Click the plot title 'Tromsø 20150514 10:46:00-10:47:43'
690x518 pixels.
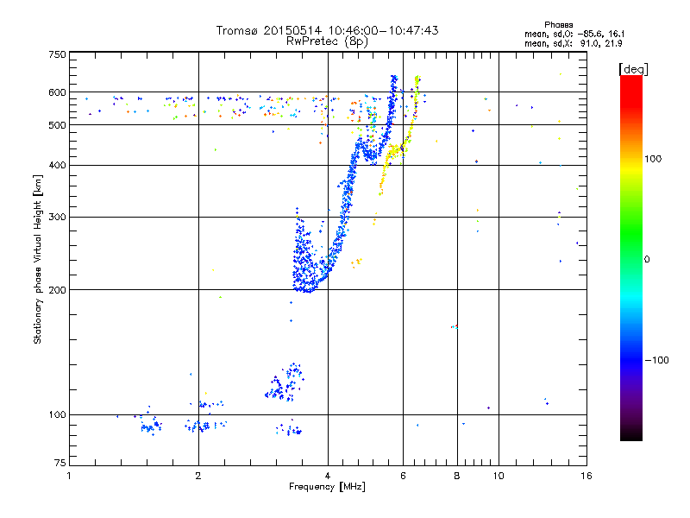pyautogui.click(x=327, y=30)
